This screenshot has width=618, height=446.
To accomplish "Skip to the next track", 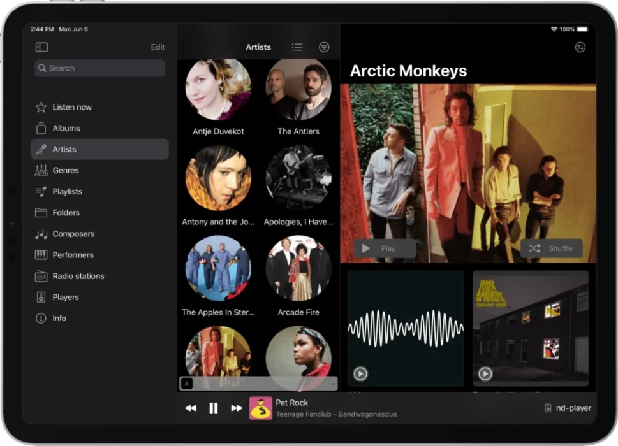I will click(237, 408).
